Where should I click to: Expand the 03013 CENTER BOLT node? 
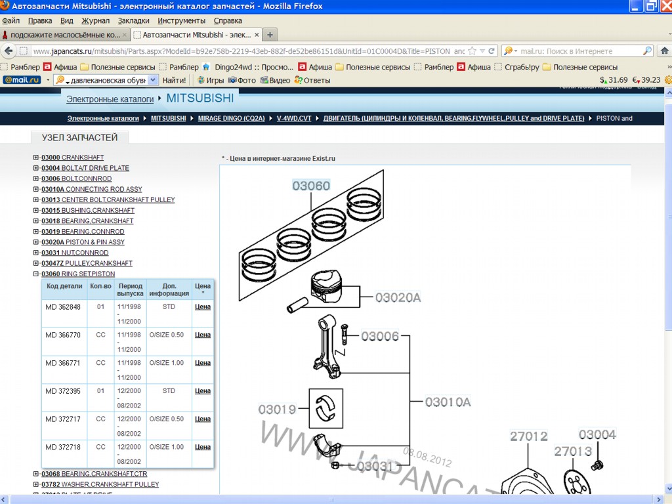pyautogui.click(x=36, y=199)
